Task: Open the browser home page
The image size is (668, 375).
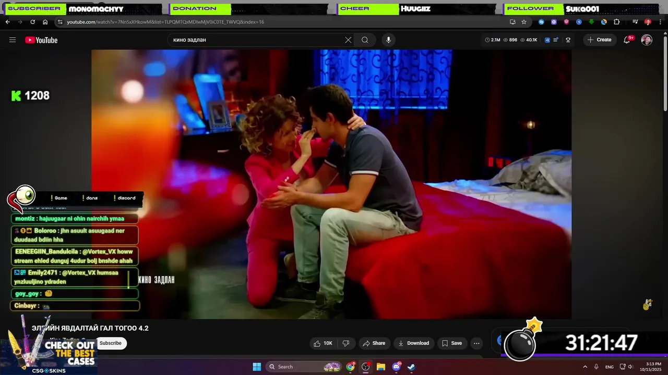Action: click(x=45, y=22)
